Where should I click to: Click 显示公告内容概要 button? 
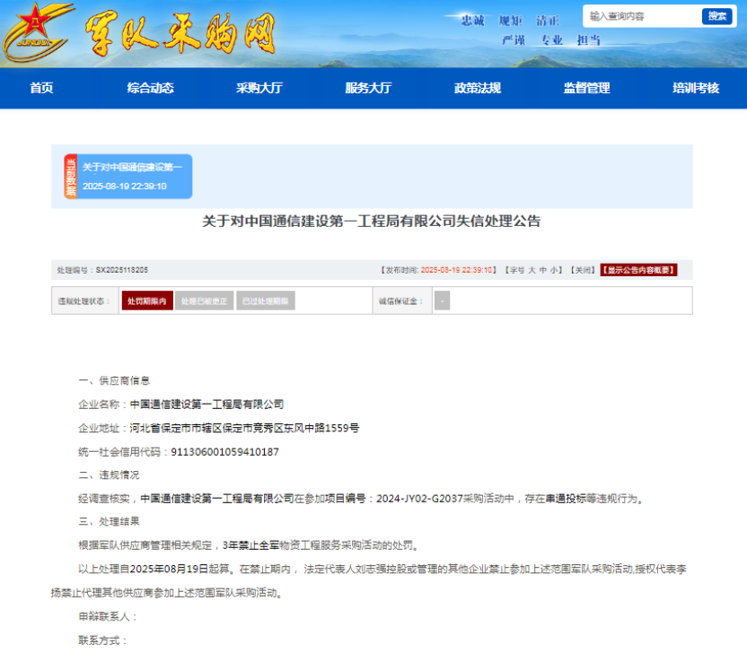tap(638, 270)
